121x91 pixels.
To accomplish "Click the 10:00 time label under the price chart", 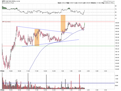I will pos(11,71).
